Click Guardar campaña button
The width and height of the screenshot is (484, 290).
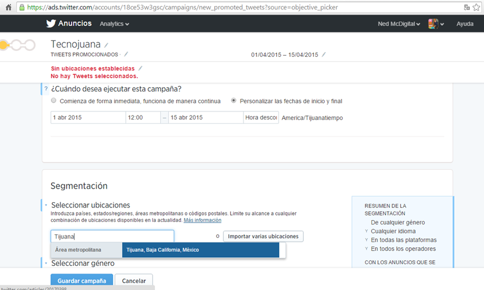pyautogui.click(x=82, y=281)
